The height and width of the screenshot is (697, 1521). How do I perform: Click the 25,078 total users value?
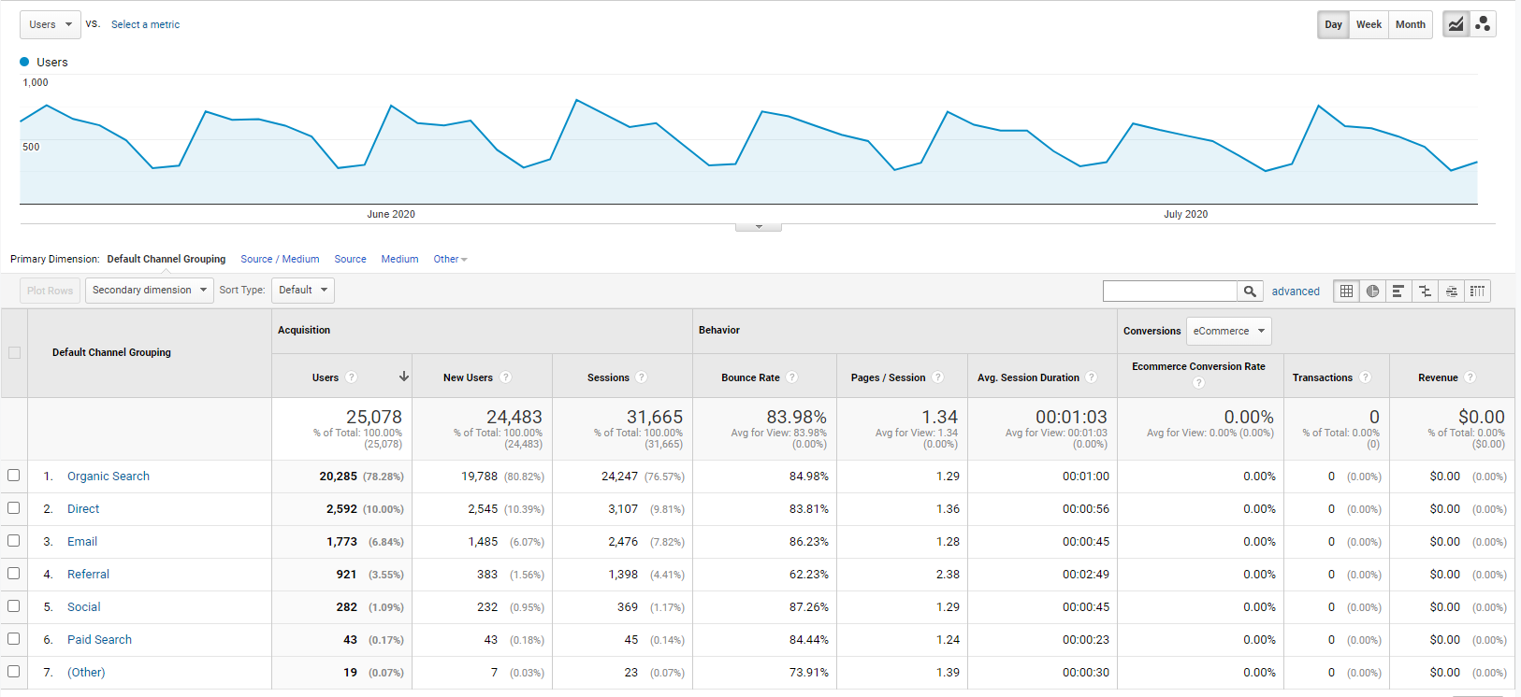[374, 417]
